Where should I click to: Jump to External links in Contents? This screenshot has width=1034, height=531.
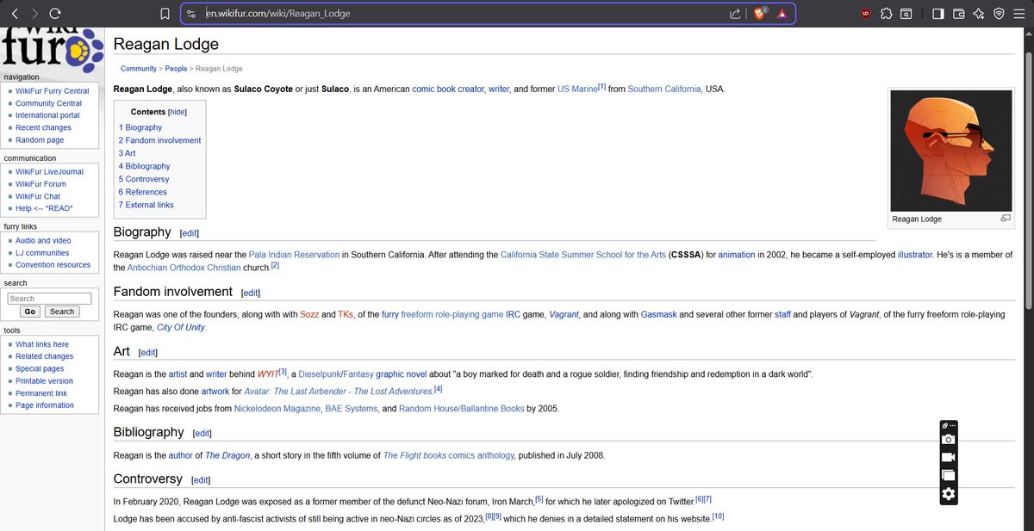(x=146, y=205)
